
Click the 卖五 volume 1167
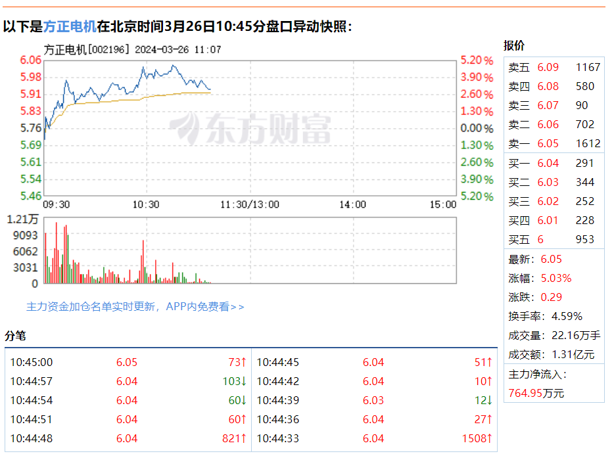[x=588, y=67]
